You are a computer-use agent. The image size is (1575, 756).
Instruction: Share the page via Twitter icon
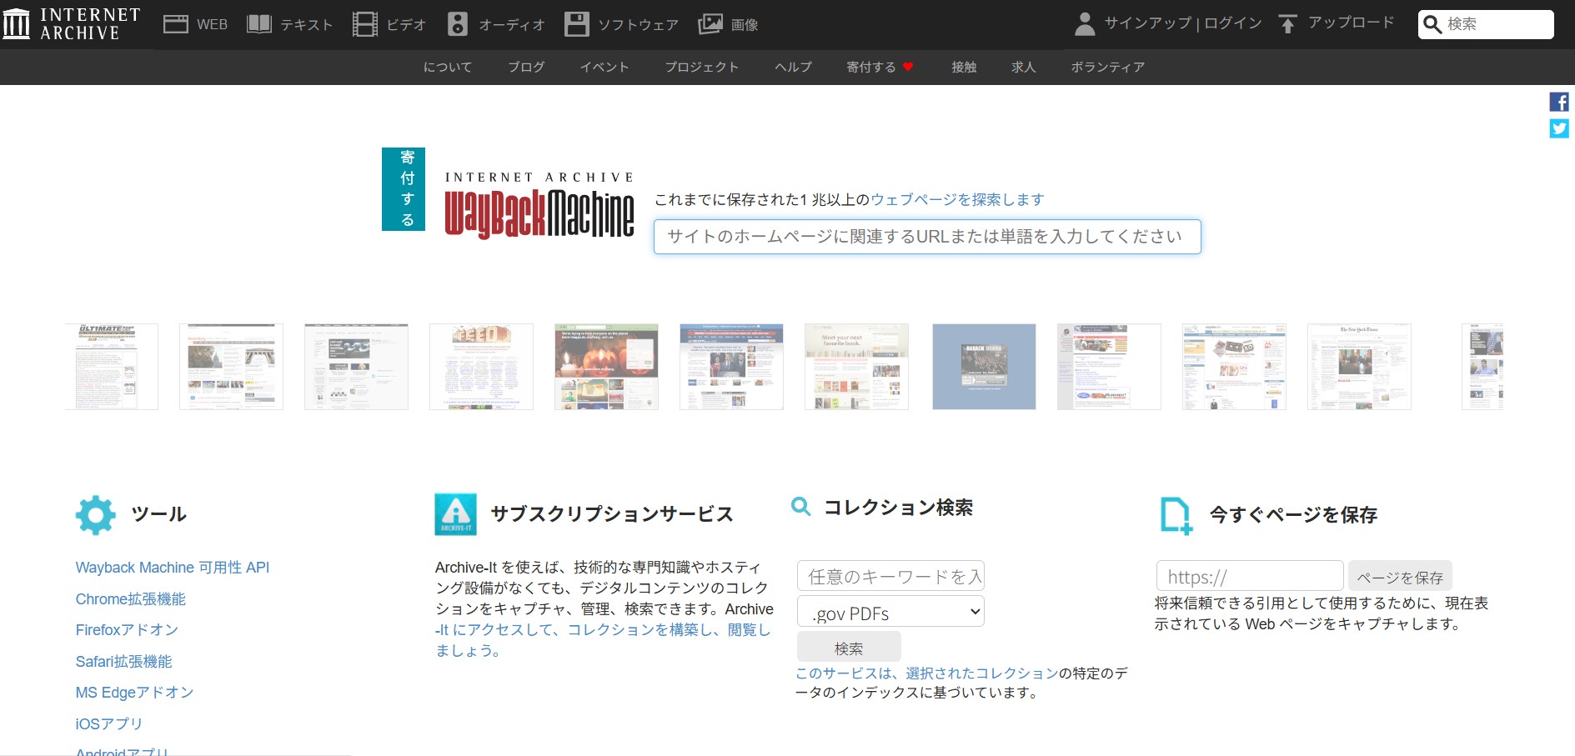pyautogui.click(x=1559, y=128)
